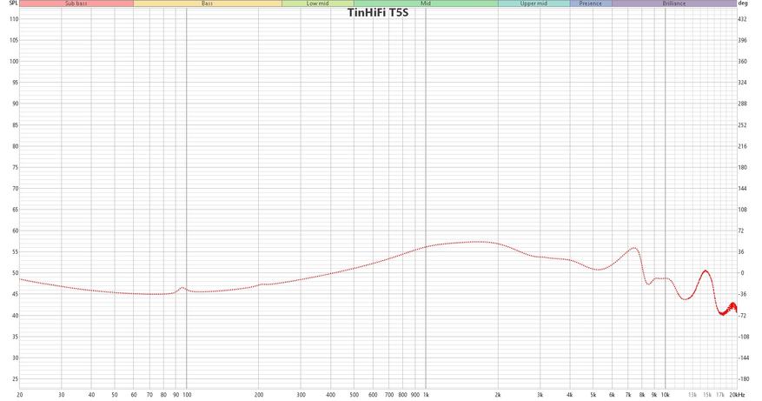The height and width of the screenshot is (401, 762).
Task: Click the 35 SPL axis value
Action: [x=15, y=337]
